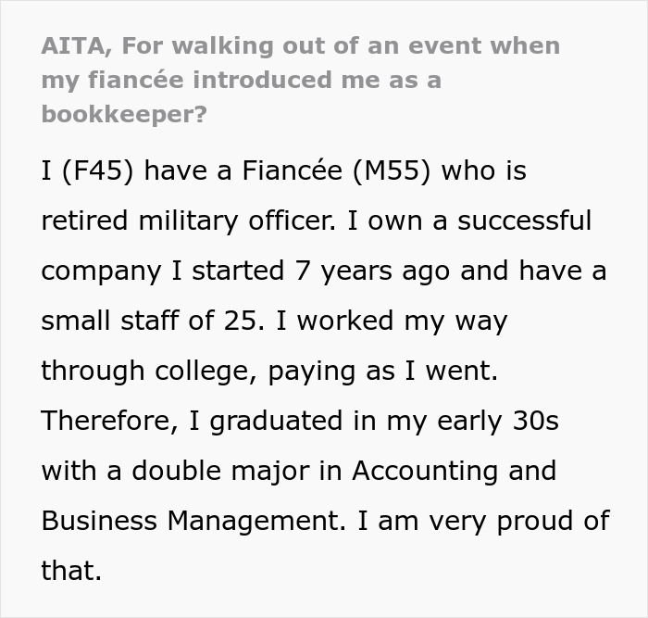The width and height of the screenshot is (648, 618).
Task: Click "(F45)" in the first line
Action: [98, 171]
